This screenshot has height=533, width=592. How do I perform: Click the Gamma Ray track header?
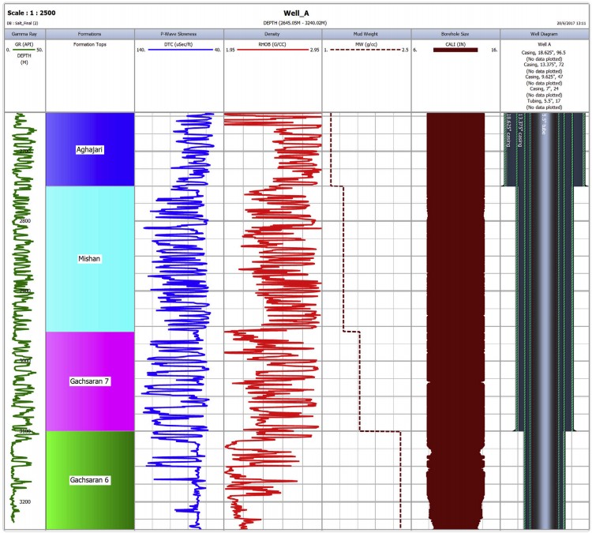point(23,35)
